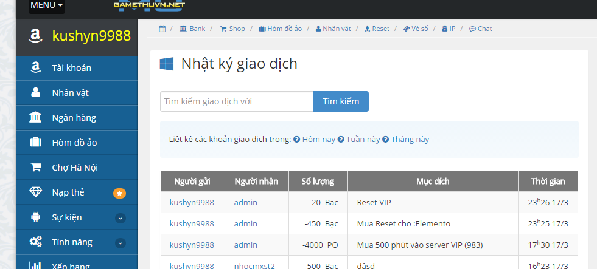Open kushyn9988 sender in -4000 PO row
597x269 pixels.
coord(192,245)
